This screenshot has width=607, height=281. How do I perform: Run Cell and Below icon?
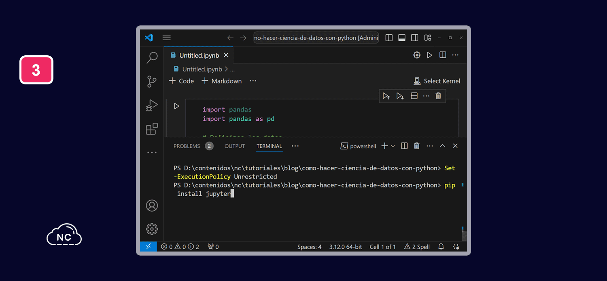pos(400,96)
